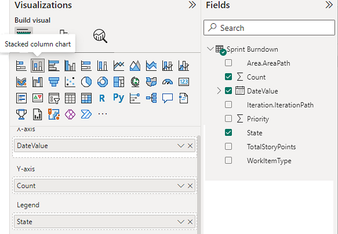Open the DateValue X-axis field dropdown
Image resolution: width=338 pixels, height=234 pixels.
tap(181, 146)
